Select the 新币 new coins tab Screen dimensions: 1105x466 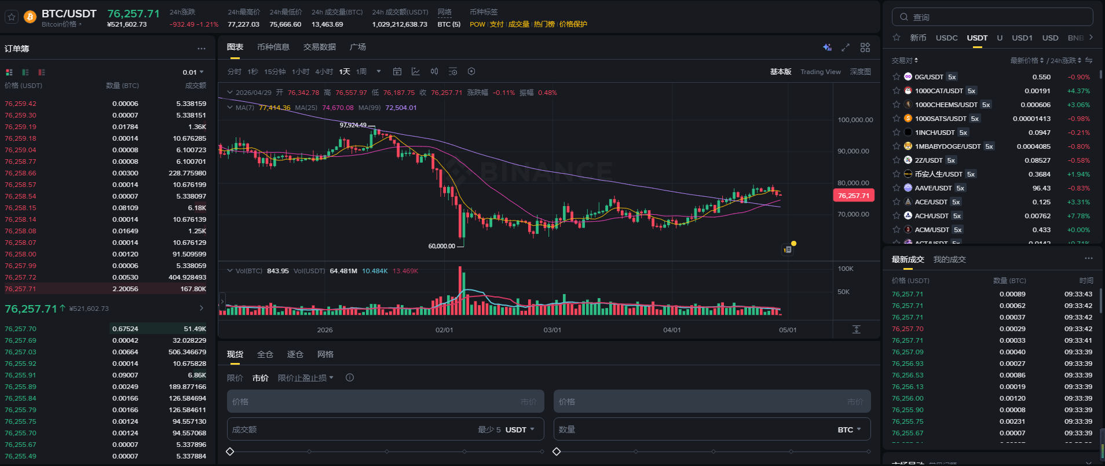click(918, 38)
